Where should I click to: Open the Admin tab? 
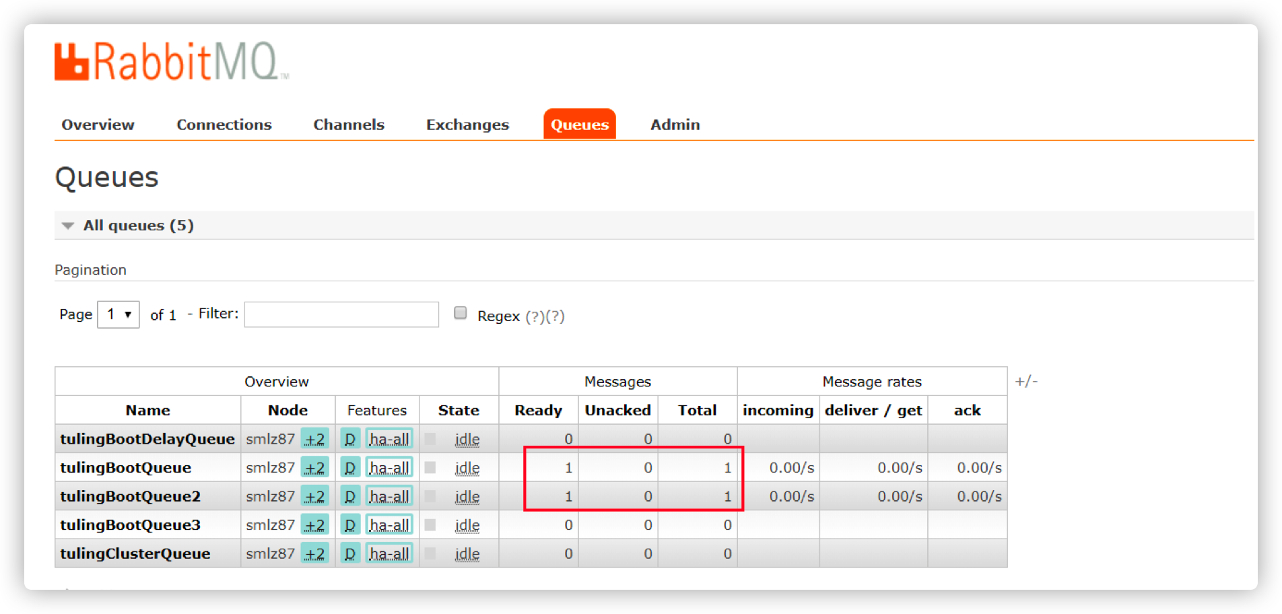(x=675, y=125)
